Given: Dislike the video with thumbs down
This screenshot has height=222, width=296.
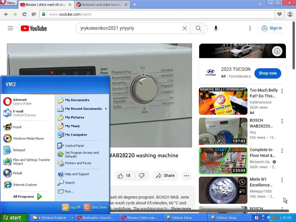Looking at the screenshot, I should click(142, 175).
